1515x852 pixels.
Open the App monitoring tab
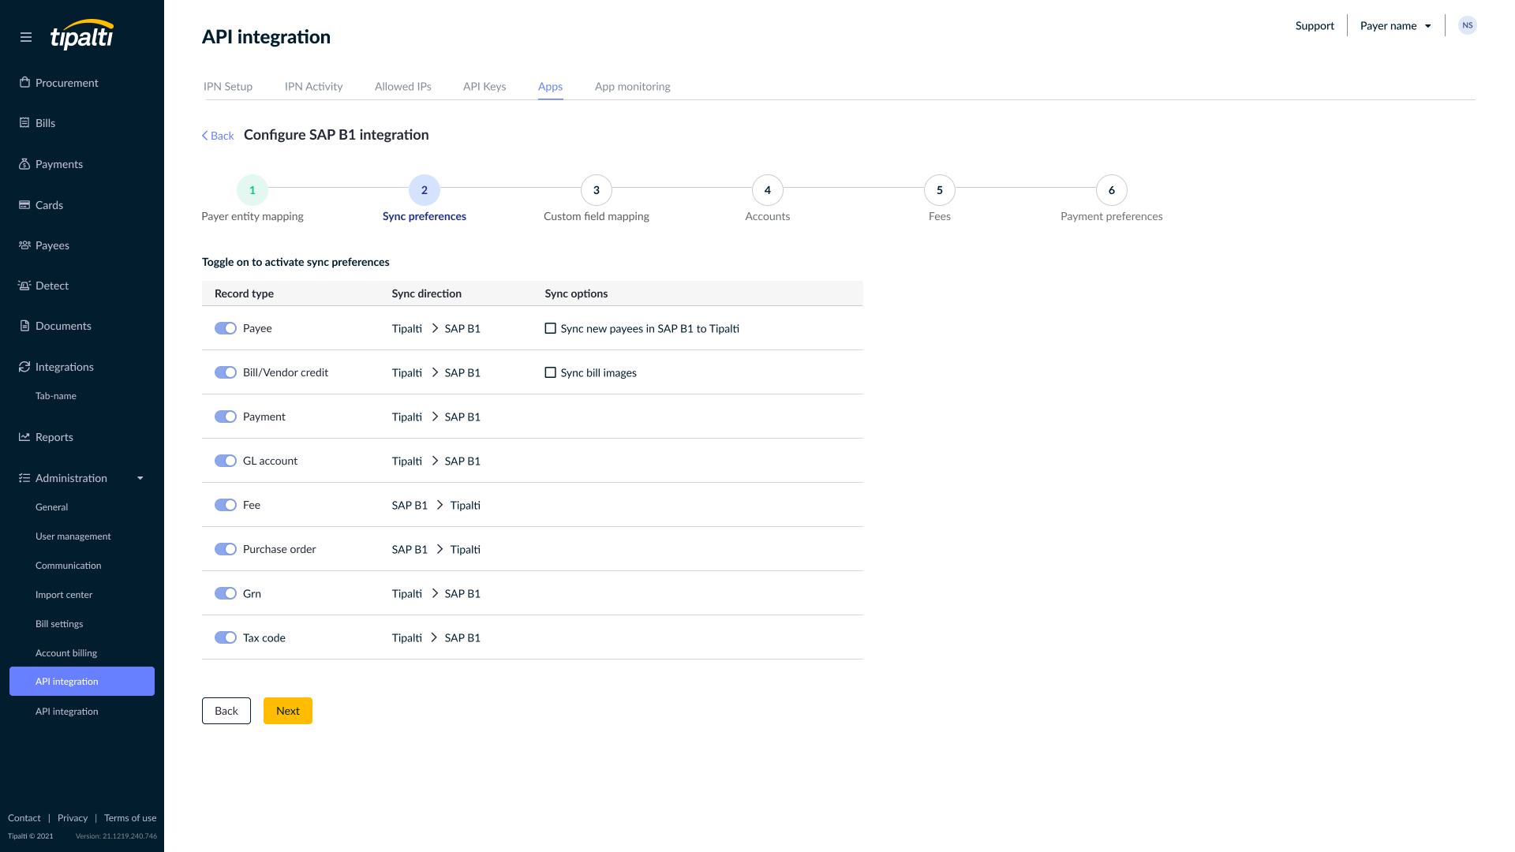[632, 87]
